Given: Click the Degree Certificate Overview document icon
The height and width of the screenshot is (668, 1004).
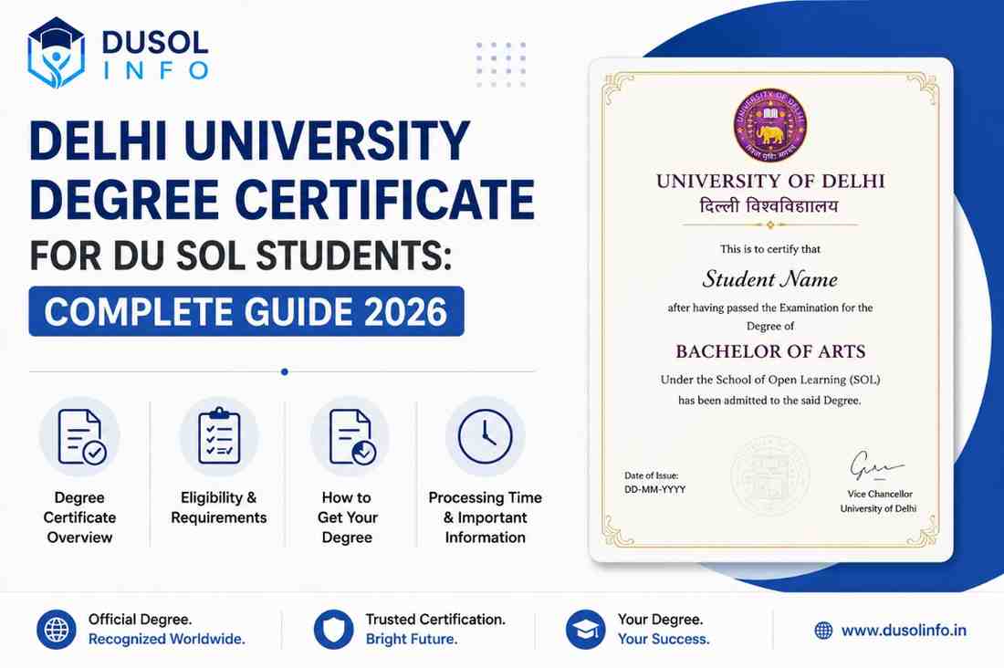Looking at the screenshot, I should coord(80,437).
